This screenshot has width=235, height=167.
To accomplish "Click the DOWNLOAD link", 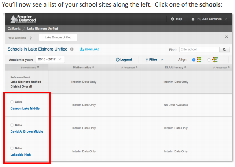I will pyautogui.click(x=92, y=49).
